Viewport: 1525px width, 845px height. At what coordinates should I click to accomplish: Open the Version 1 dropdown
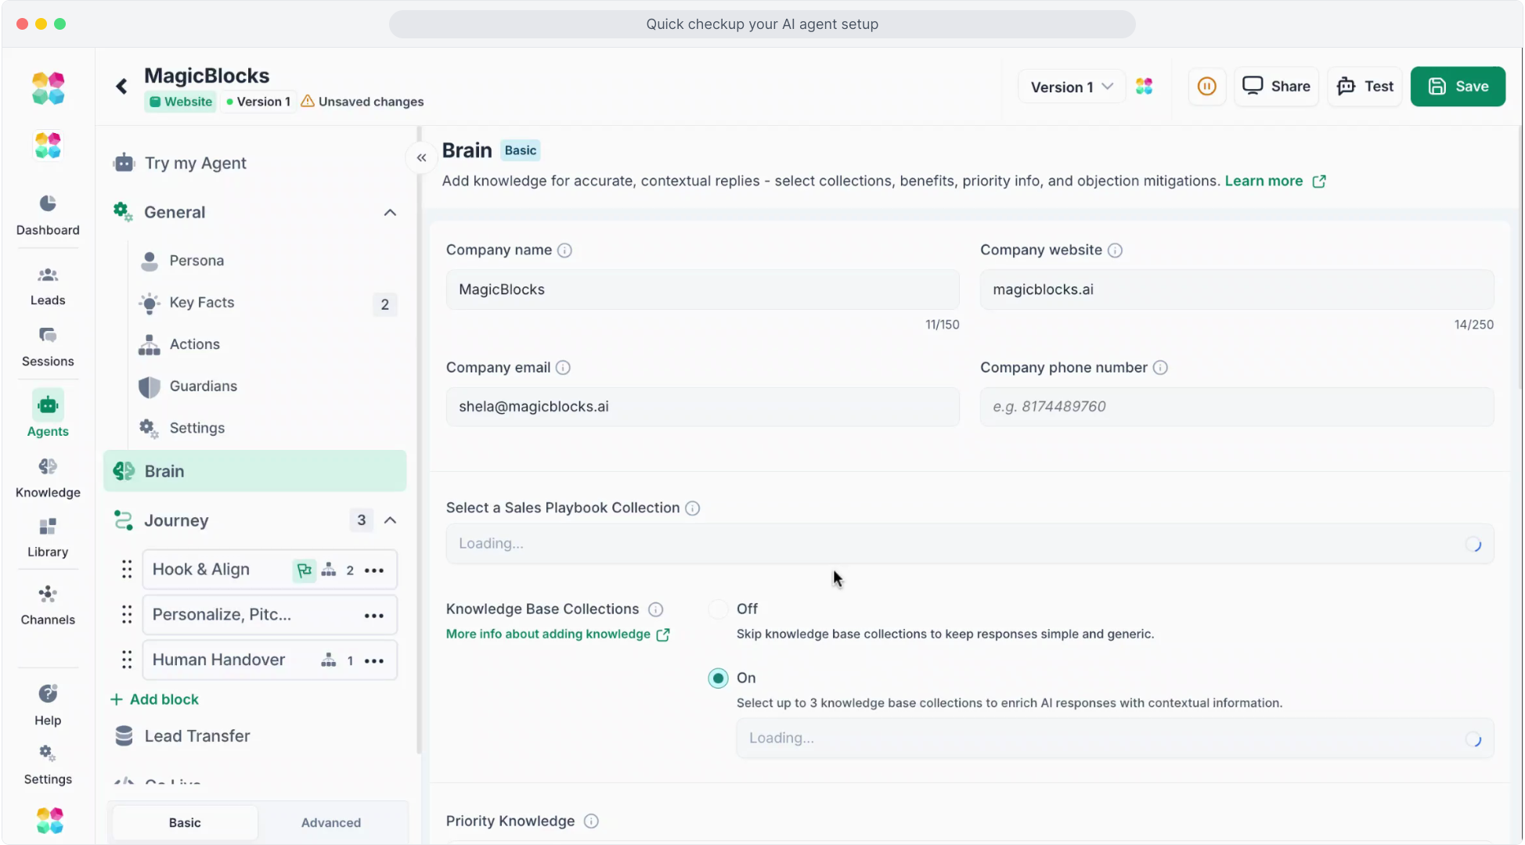point(1071,87)
